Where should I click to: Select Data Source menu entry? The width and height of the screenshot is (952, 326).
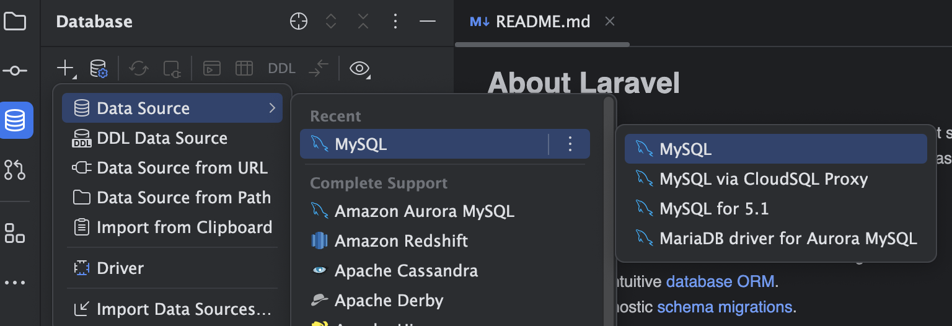172,108
